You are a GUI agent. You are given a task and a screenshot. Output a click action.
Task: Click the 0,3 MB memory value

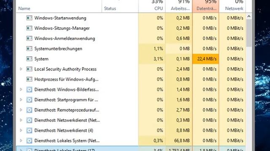click(183, 120)
